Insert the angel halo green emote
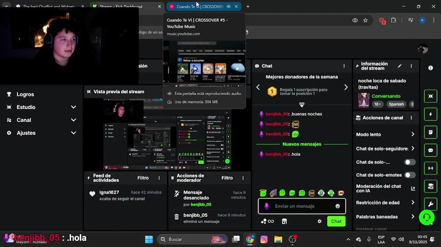 point(263,193)
